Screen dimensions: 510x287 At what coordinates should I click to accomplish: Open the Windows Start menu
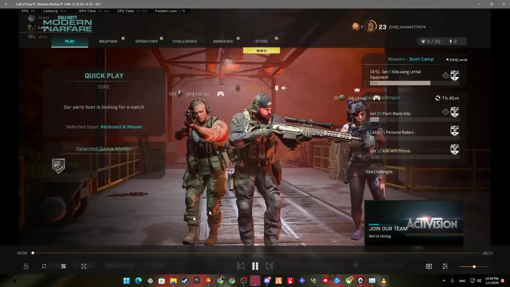click(x=126, y=281)
